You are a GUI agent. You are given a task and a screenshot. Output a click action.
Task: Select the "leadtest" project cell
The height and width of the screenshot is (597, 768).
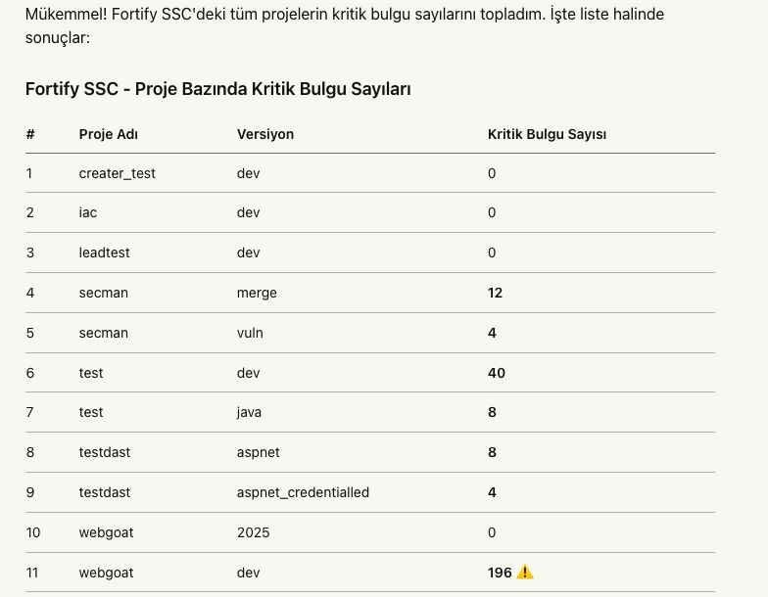click(104, 253)
